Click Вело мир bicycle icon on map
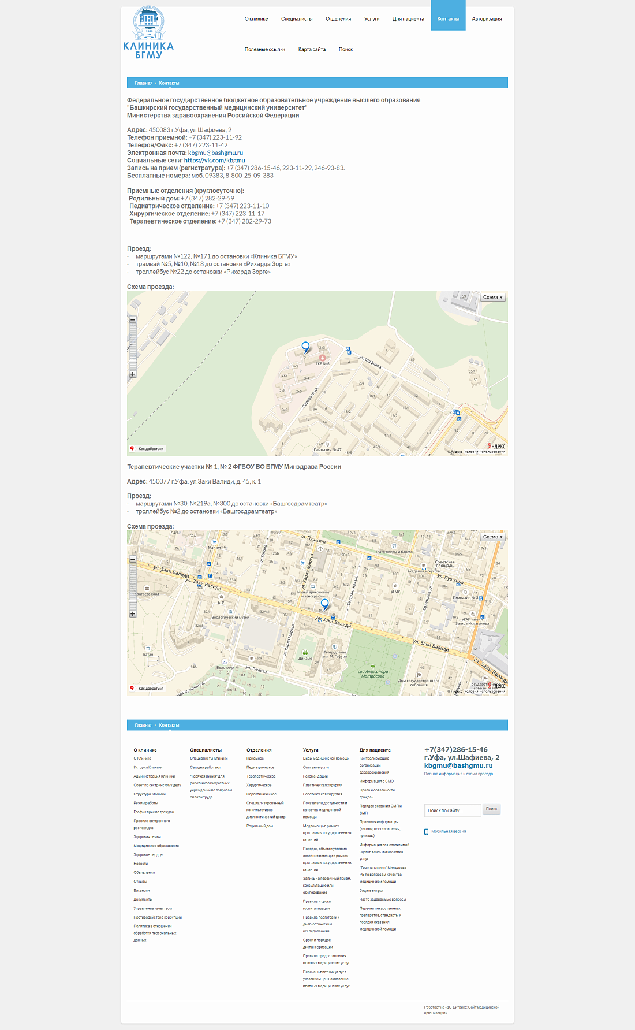Screen dimensions: 635x1030 [x=225, y=662]
